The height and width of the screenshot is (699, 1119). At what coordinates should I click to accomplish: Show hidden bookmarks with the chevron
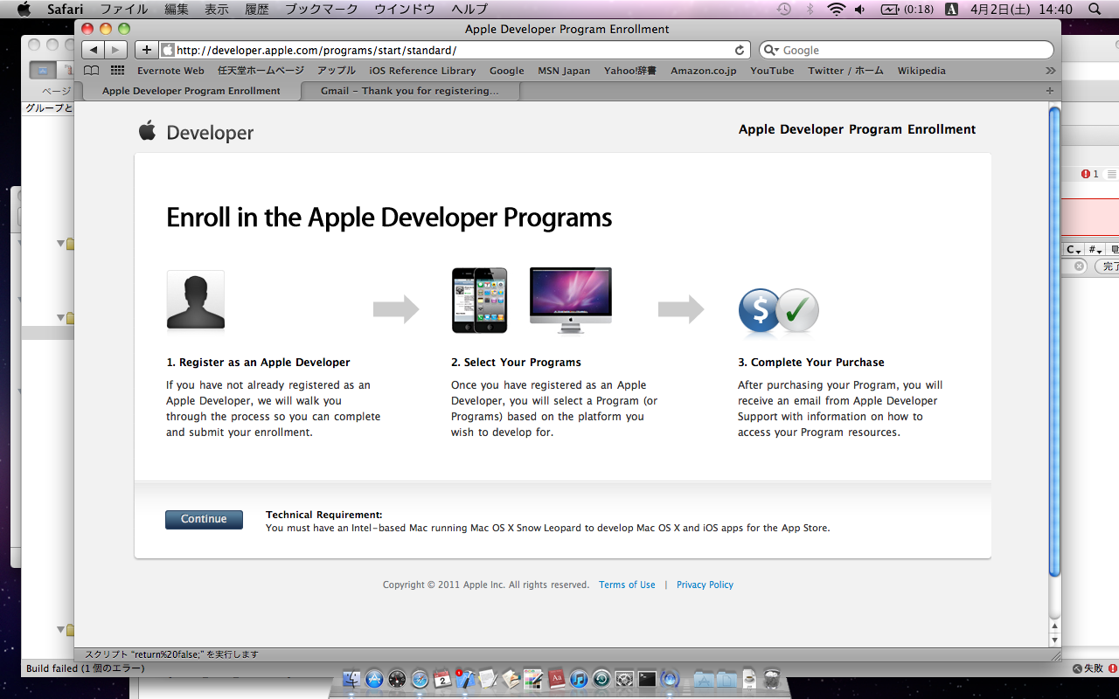tap(1050, 71)
